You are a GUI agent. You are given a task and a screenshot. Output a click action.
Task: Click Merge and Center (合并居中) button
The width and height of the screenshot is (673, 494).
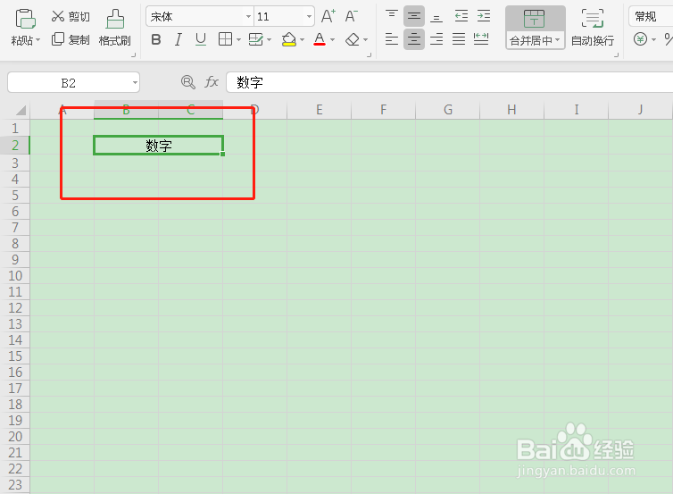tap(536, 28)
